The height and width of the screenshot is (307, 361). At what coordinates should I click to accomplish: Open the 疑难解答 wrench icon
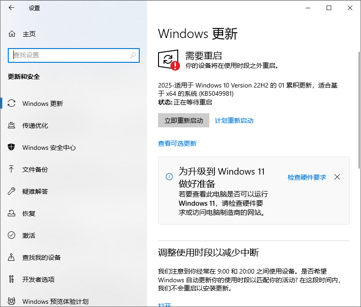(11, 191)
